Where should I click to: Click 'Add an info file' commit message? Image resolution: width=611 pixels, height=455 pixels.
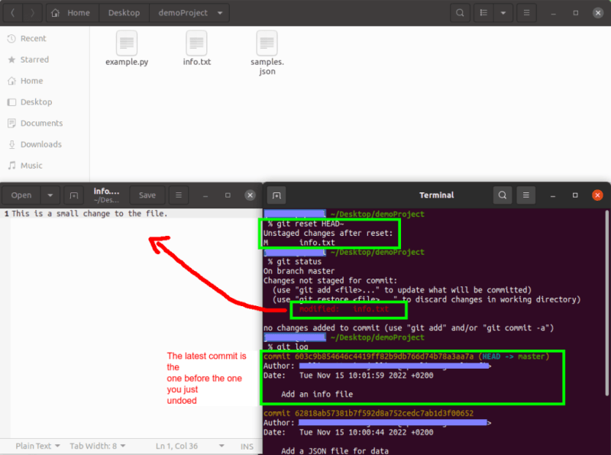coord(317,394)
